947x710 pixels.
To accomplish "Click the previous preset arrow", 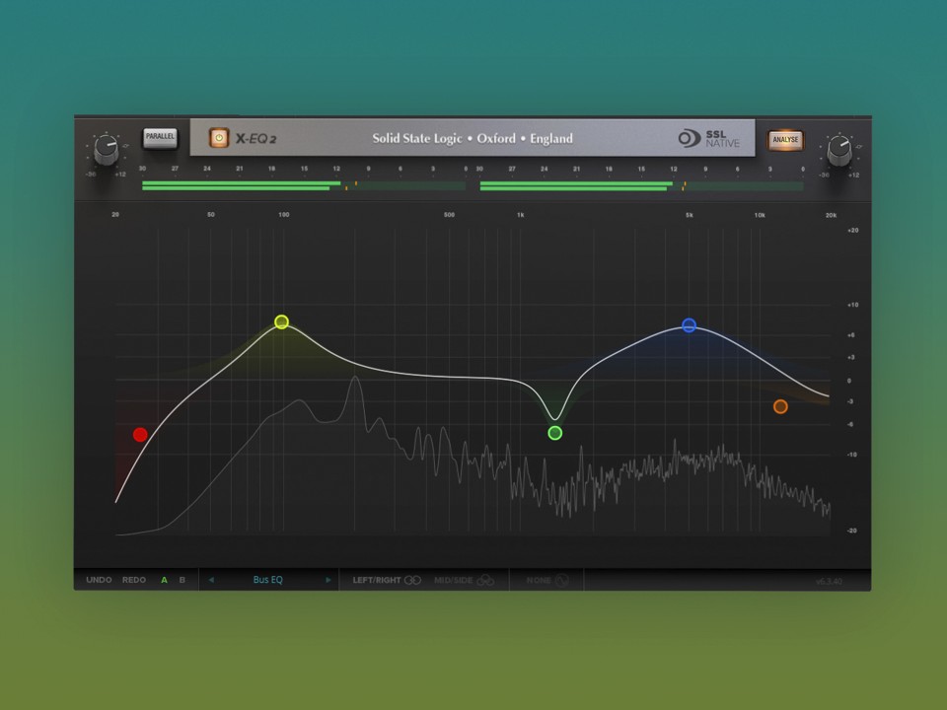I will click(x=210, y=580).
